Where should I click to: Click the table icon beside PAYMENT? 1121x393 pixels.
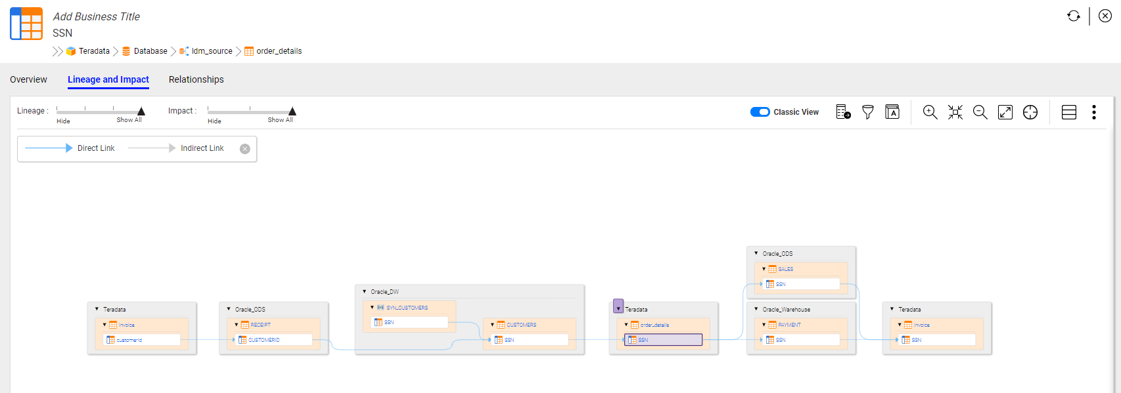tap(773, 325)
